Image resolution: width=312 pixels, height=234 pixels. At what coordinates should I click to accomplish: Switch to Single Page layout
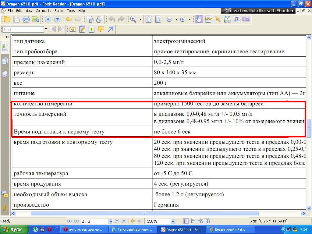pos(186,221)
